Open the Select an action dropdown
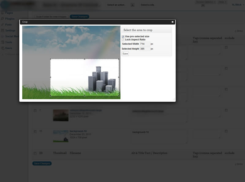Screen dimensions: 245x182 [120, 5]
